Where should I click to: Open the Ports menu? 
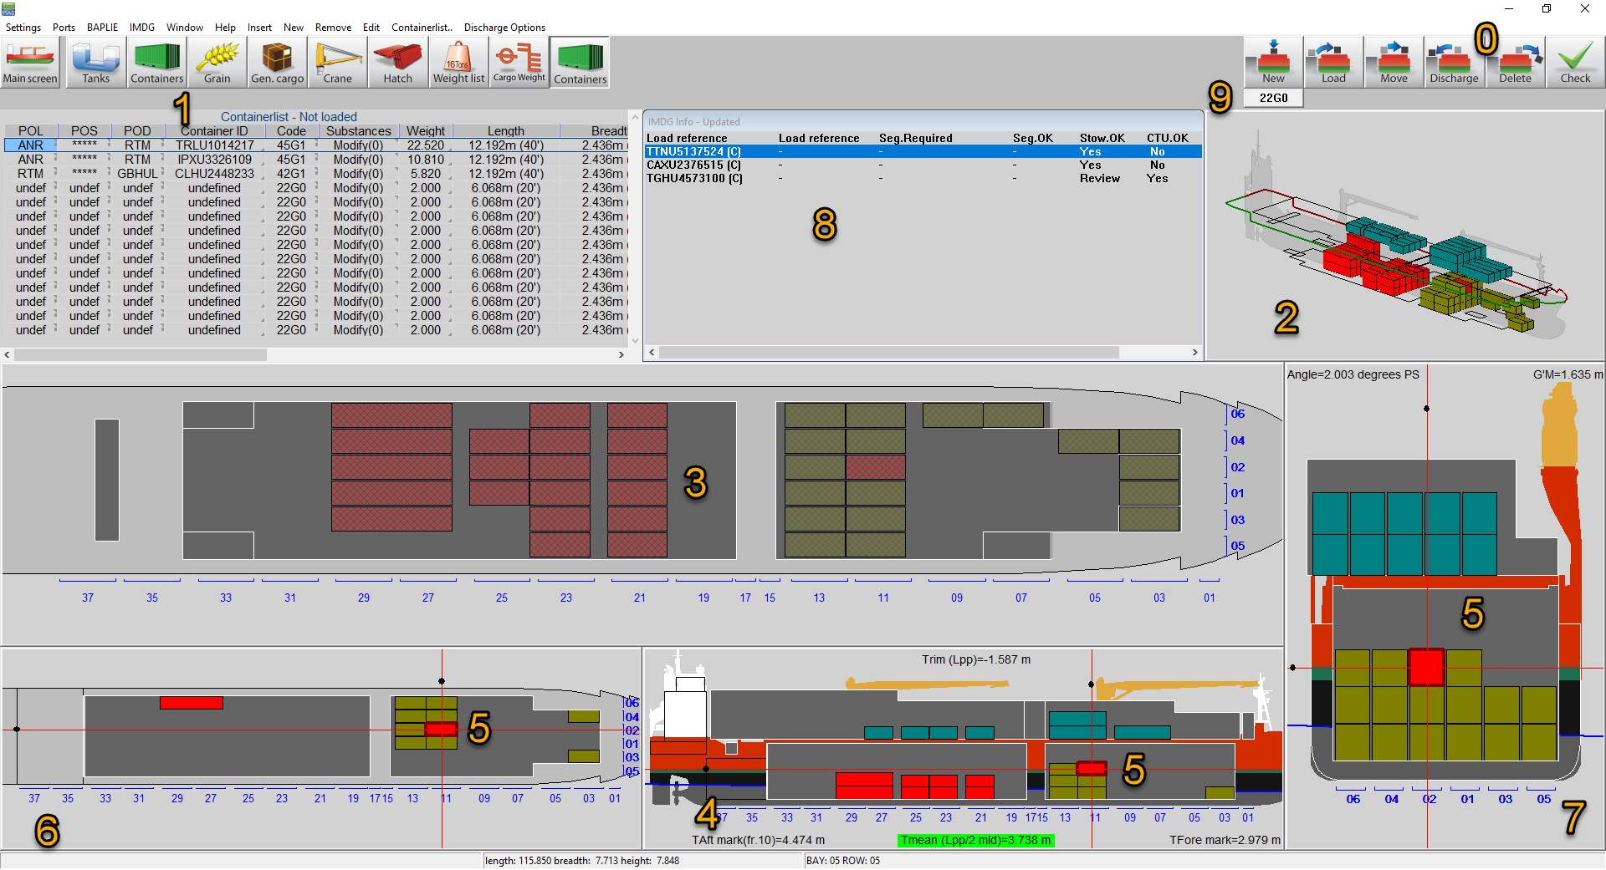click(64, 28)
